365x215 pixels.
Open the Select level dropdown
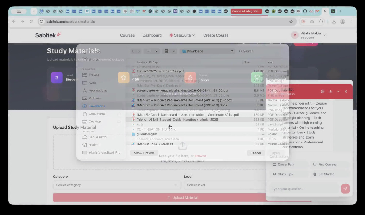click(x=224, y=185)
